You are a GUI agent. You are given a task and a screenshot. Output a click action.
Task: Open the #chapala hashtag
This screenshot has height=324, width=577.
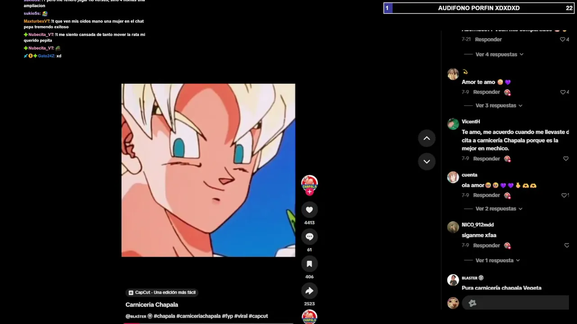(164, 316)
